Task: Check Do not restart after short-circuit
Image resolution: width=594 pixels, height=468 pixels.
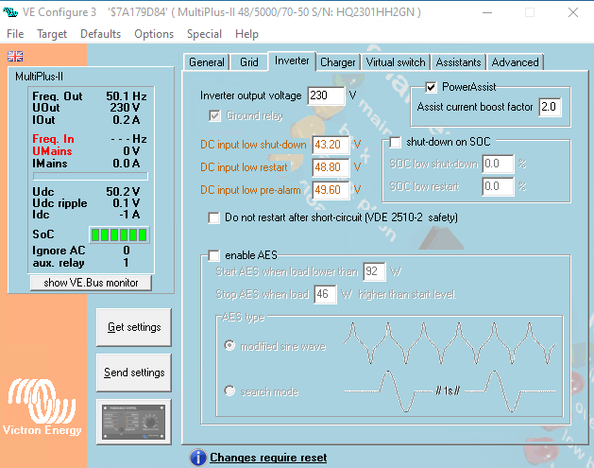Action: 213,218
